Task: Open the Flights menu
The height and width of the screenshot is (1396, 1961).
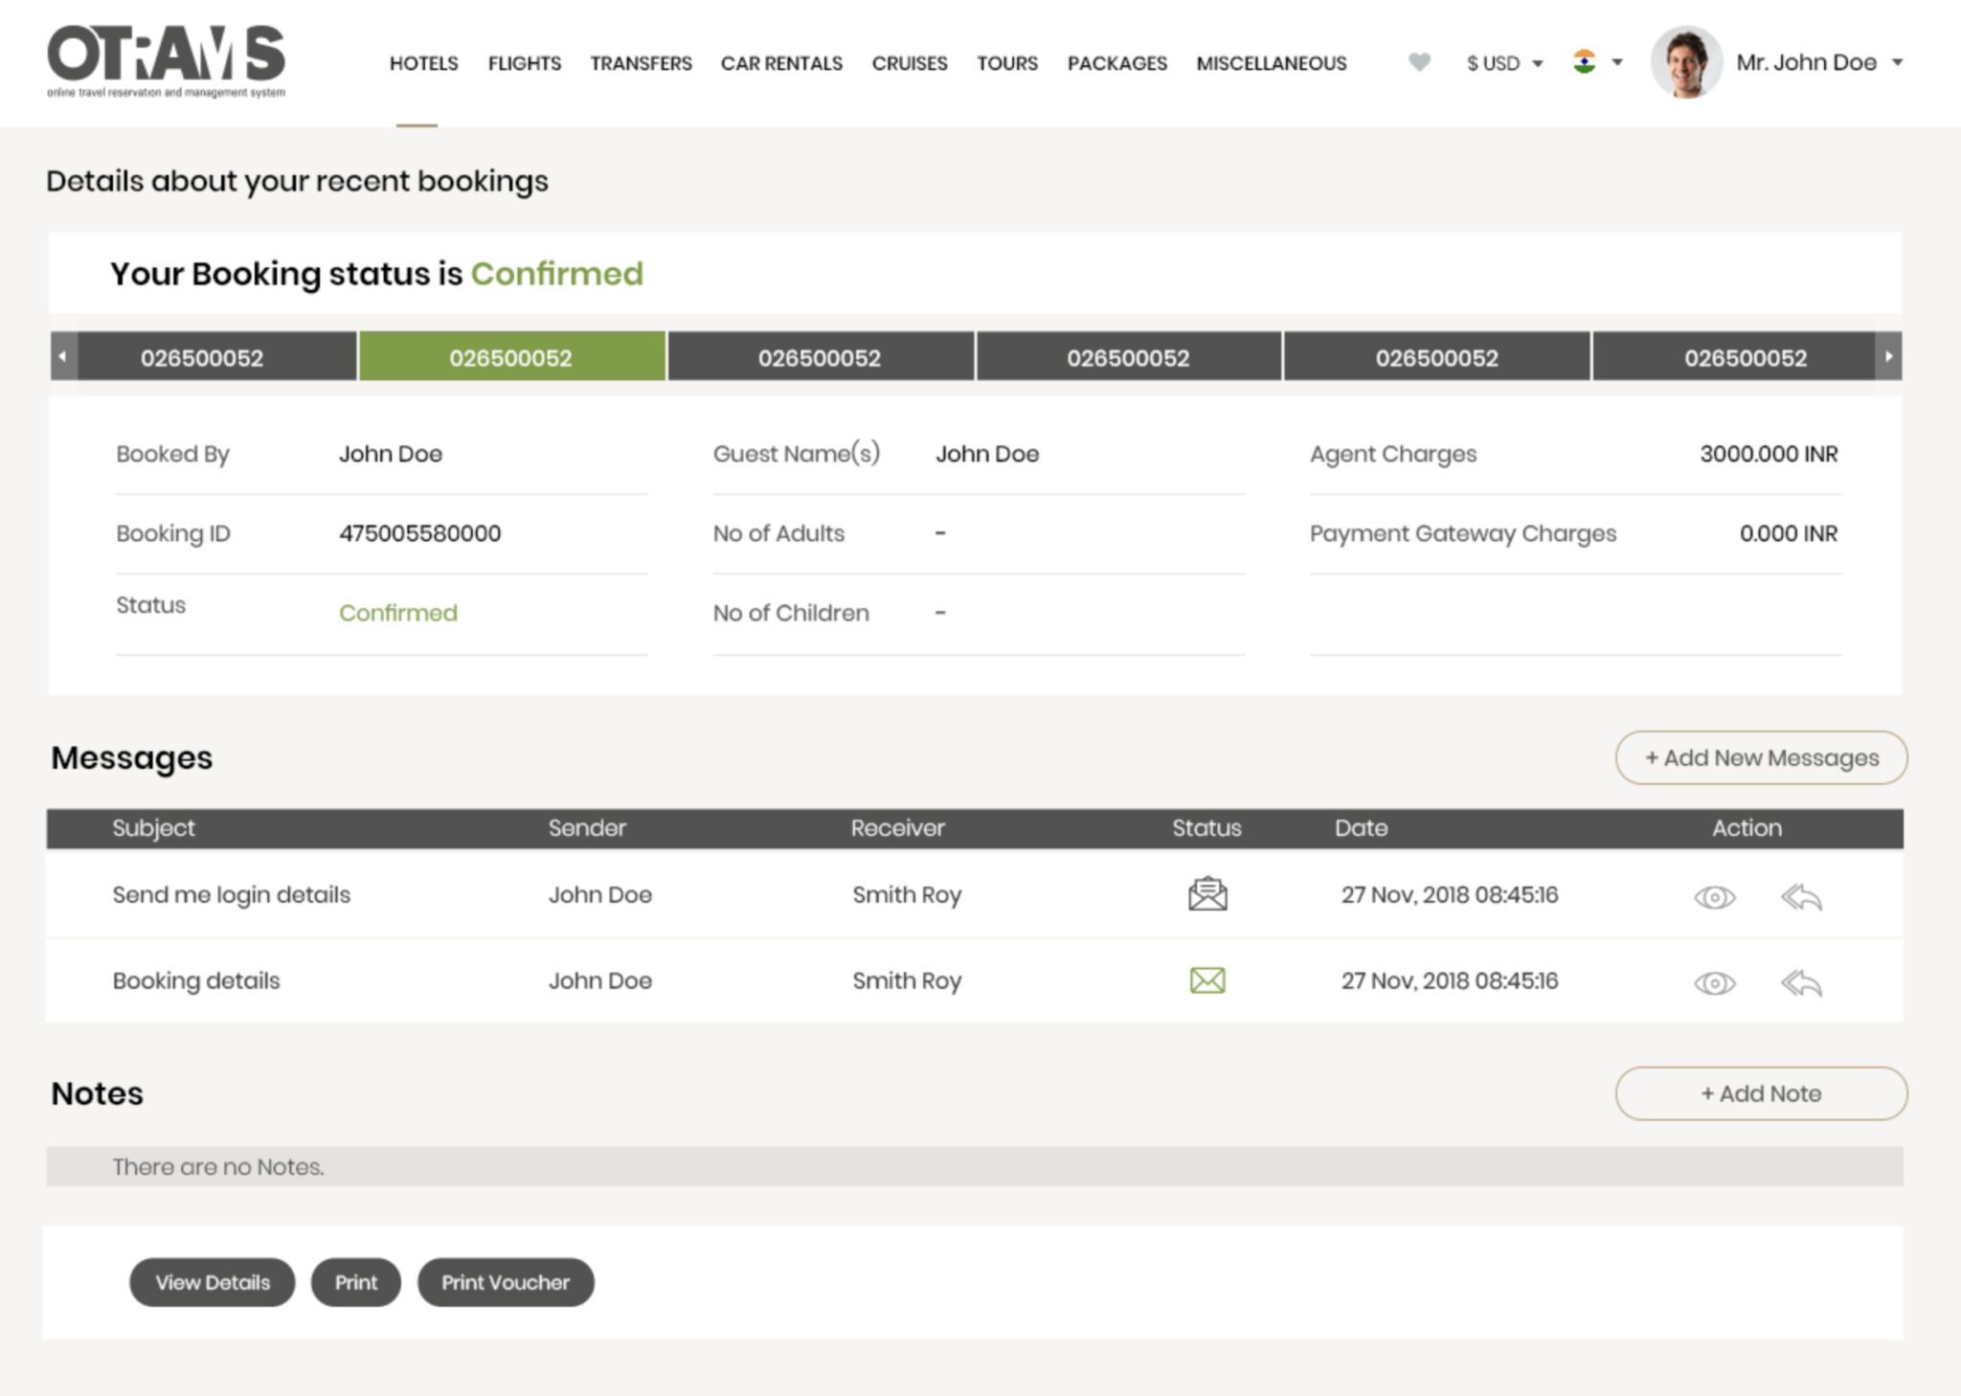Action: 525,63
